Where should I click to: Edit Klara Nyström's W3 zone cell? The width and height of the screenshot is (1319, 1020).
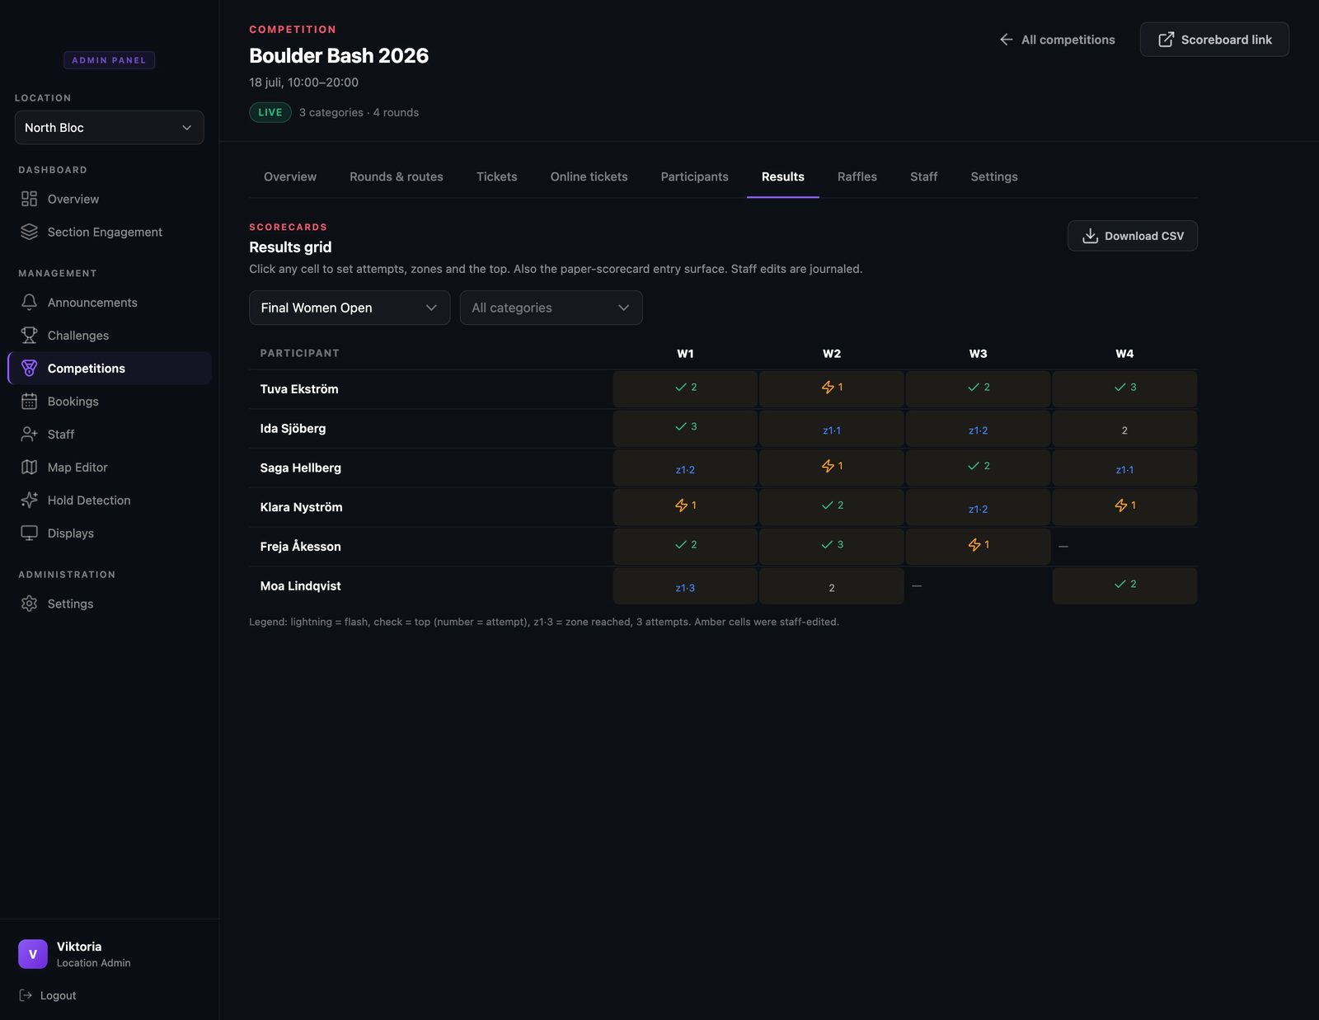978,507
